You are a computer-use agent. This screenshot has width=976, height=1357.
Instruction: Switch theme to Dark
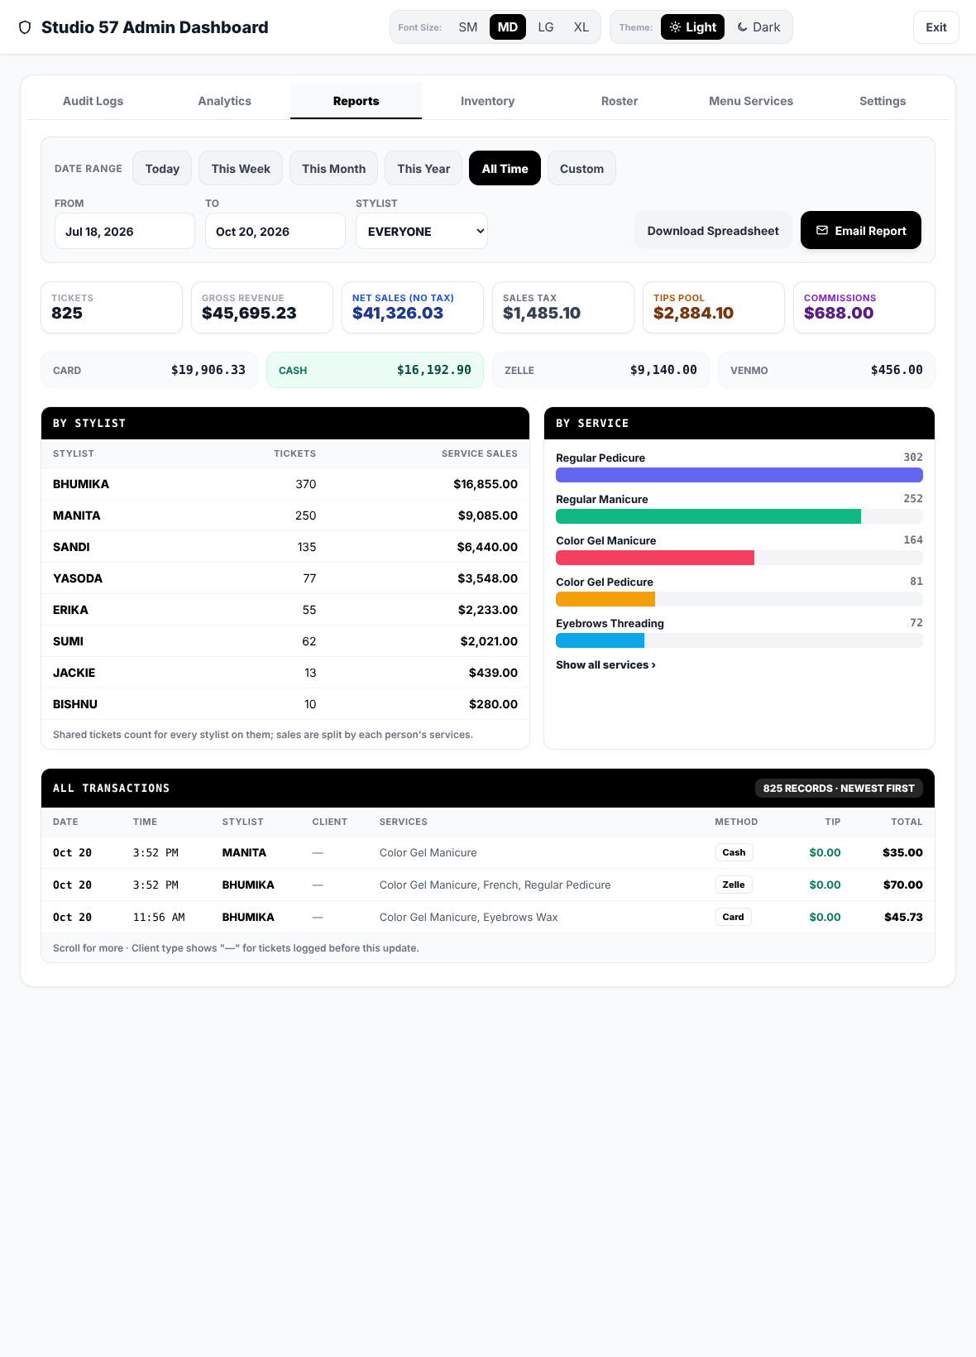pos(758,27)
